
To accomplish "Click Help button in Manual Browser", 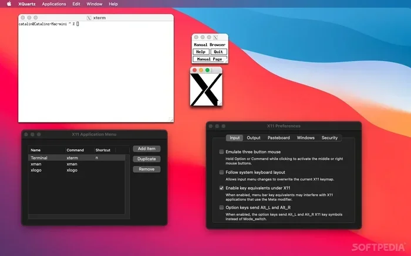I will 201,52.
